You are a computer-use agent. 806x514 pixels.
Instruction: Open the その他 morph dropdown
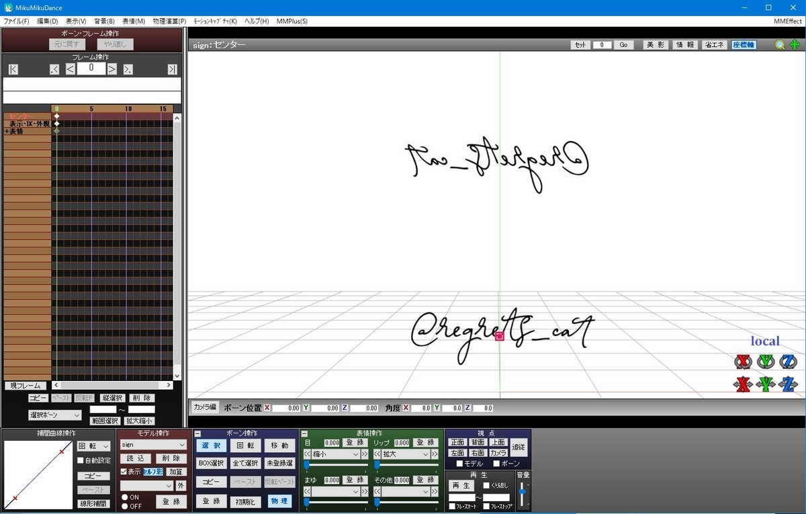click(406, 492)
